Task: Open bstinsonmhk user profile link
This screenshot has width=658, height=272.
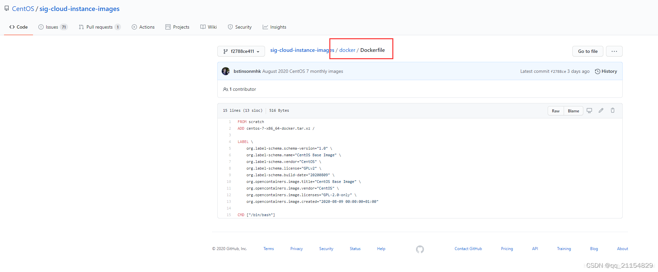Action: (x=247, y=71)
